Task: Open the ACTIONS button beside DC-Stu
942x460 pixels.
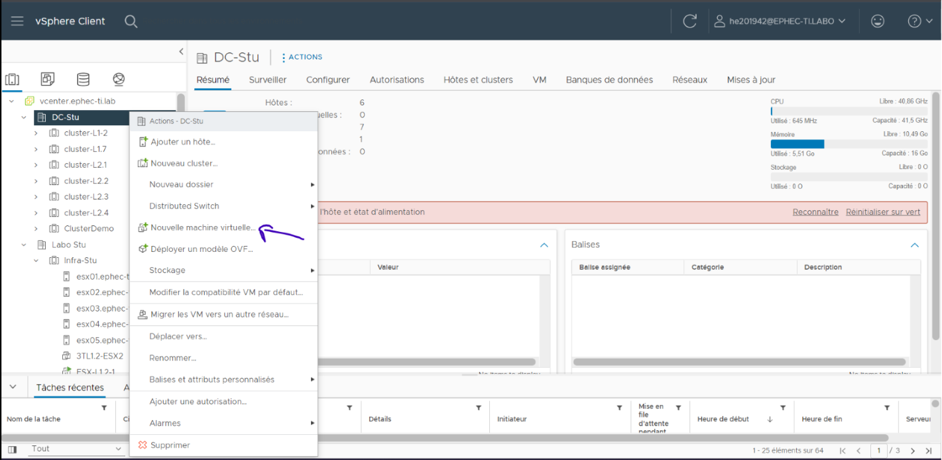Action: point(302,57)
